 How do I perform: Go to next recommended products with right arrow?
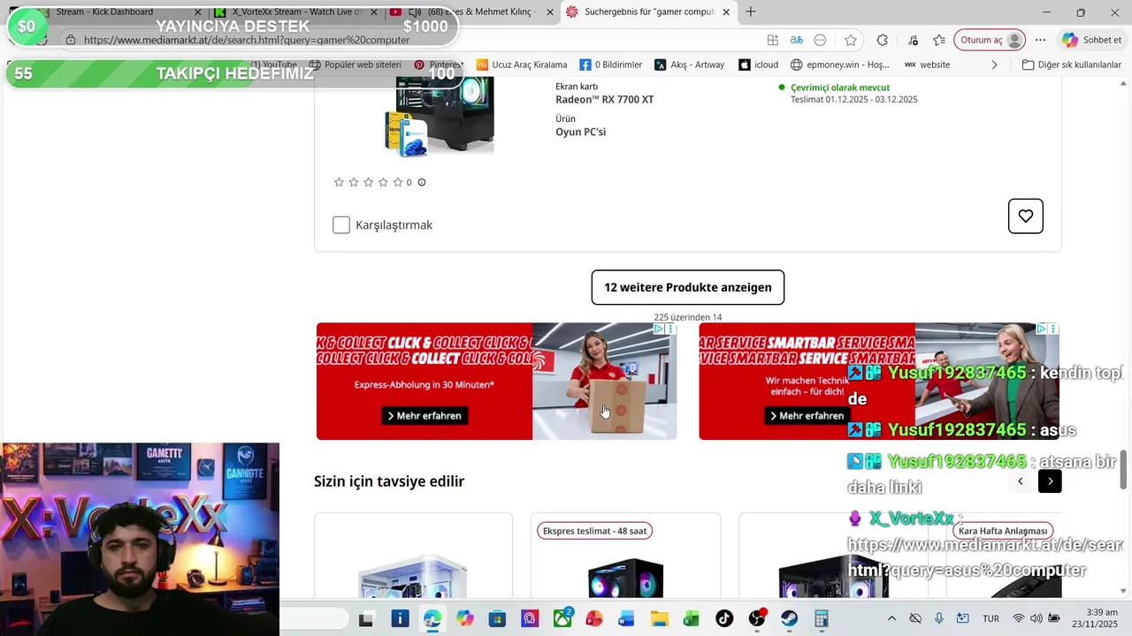(x=1050, y=481)
